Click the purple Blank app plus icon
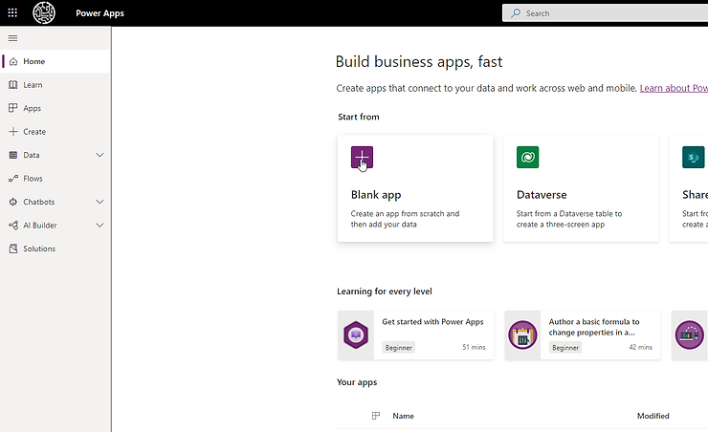 (x=362, y=158)
